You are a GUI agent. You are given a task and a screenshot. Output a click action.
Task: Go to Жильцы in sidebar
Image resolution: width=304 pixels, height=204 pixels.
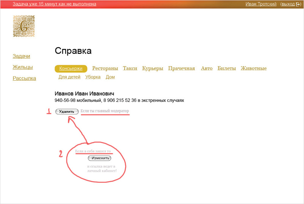point(22,67)
